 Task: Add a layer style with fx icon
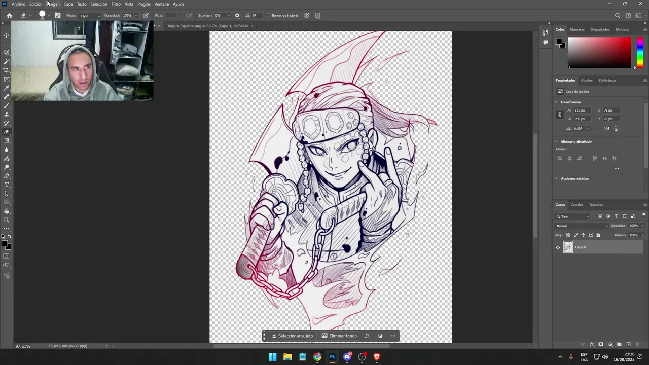(592, 344)
